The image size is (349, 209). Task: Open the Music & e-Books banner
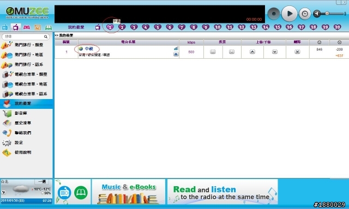(129, 192)
